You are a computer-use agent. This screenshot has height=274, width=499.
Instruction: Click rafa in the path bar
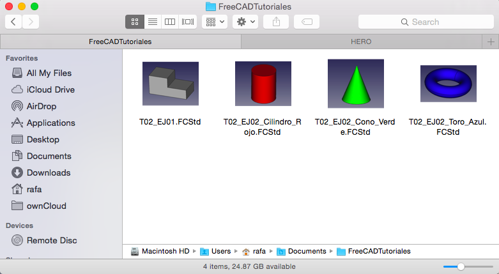pos(254,252)
